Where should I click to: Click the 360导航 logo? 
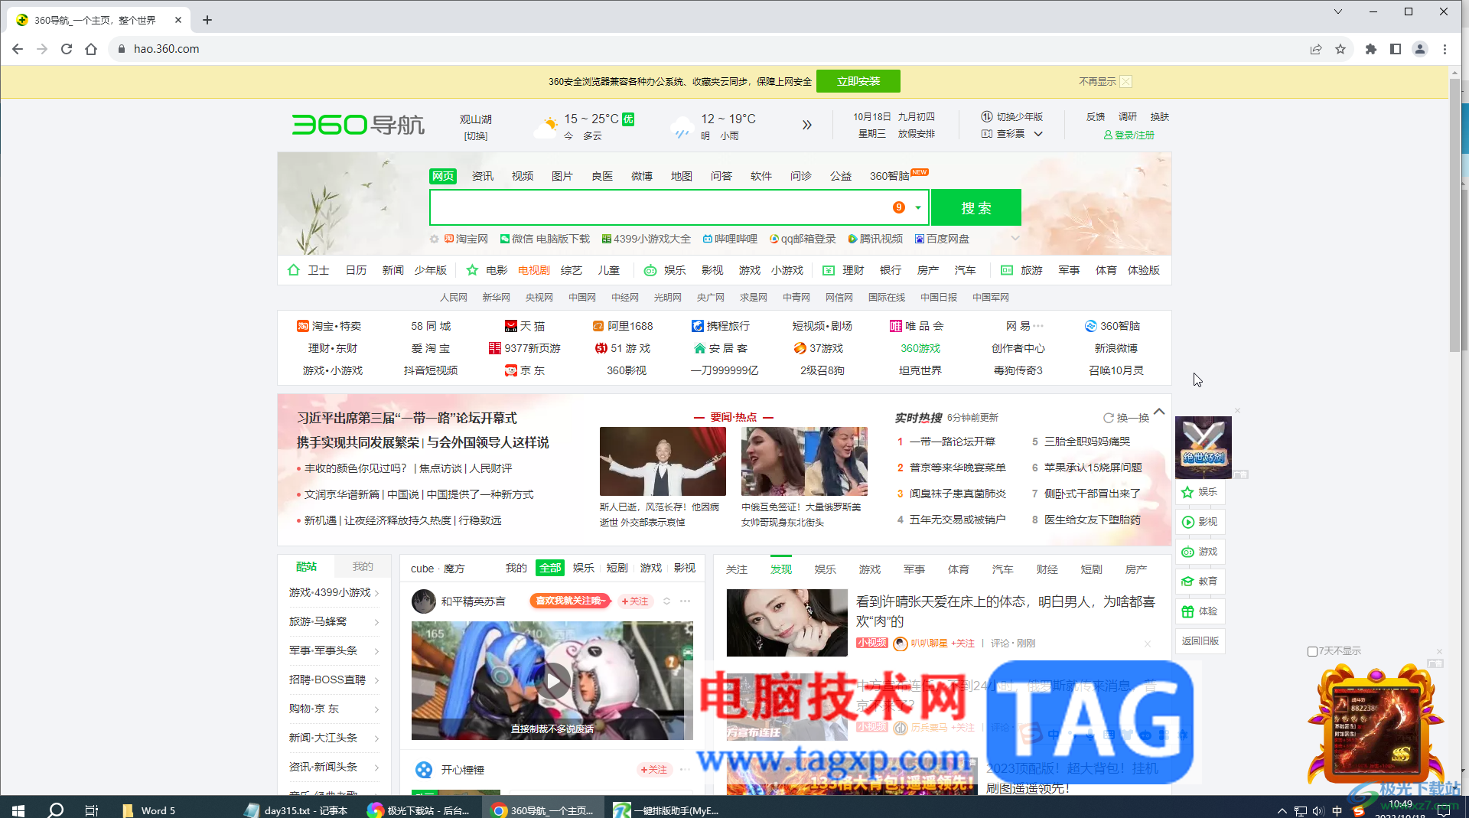358,124
